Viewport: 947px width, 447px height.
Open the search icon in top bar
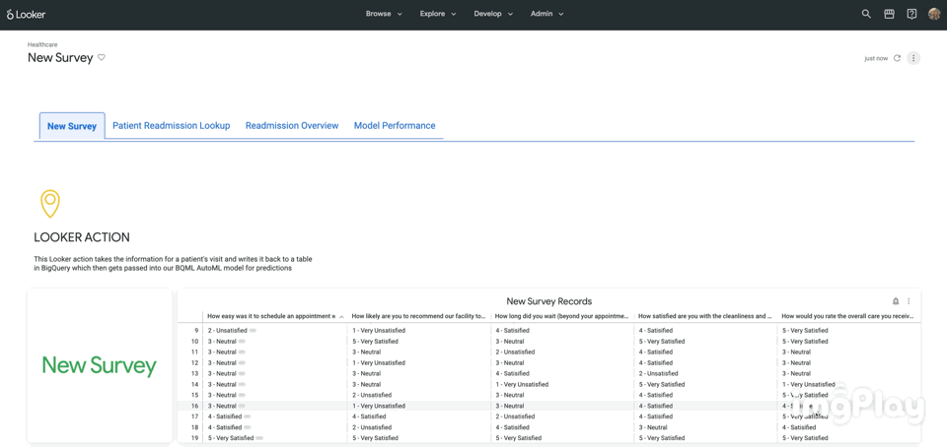[866, 14]
